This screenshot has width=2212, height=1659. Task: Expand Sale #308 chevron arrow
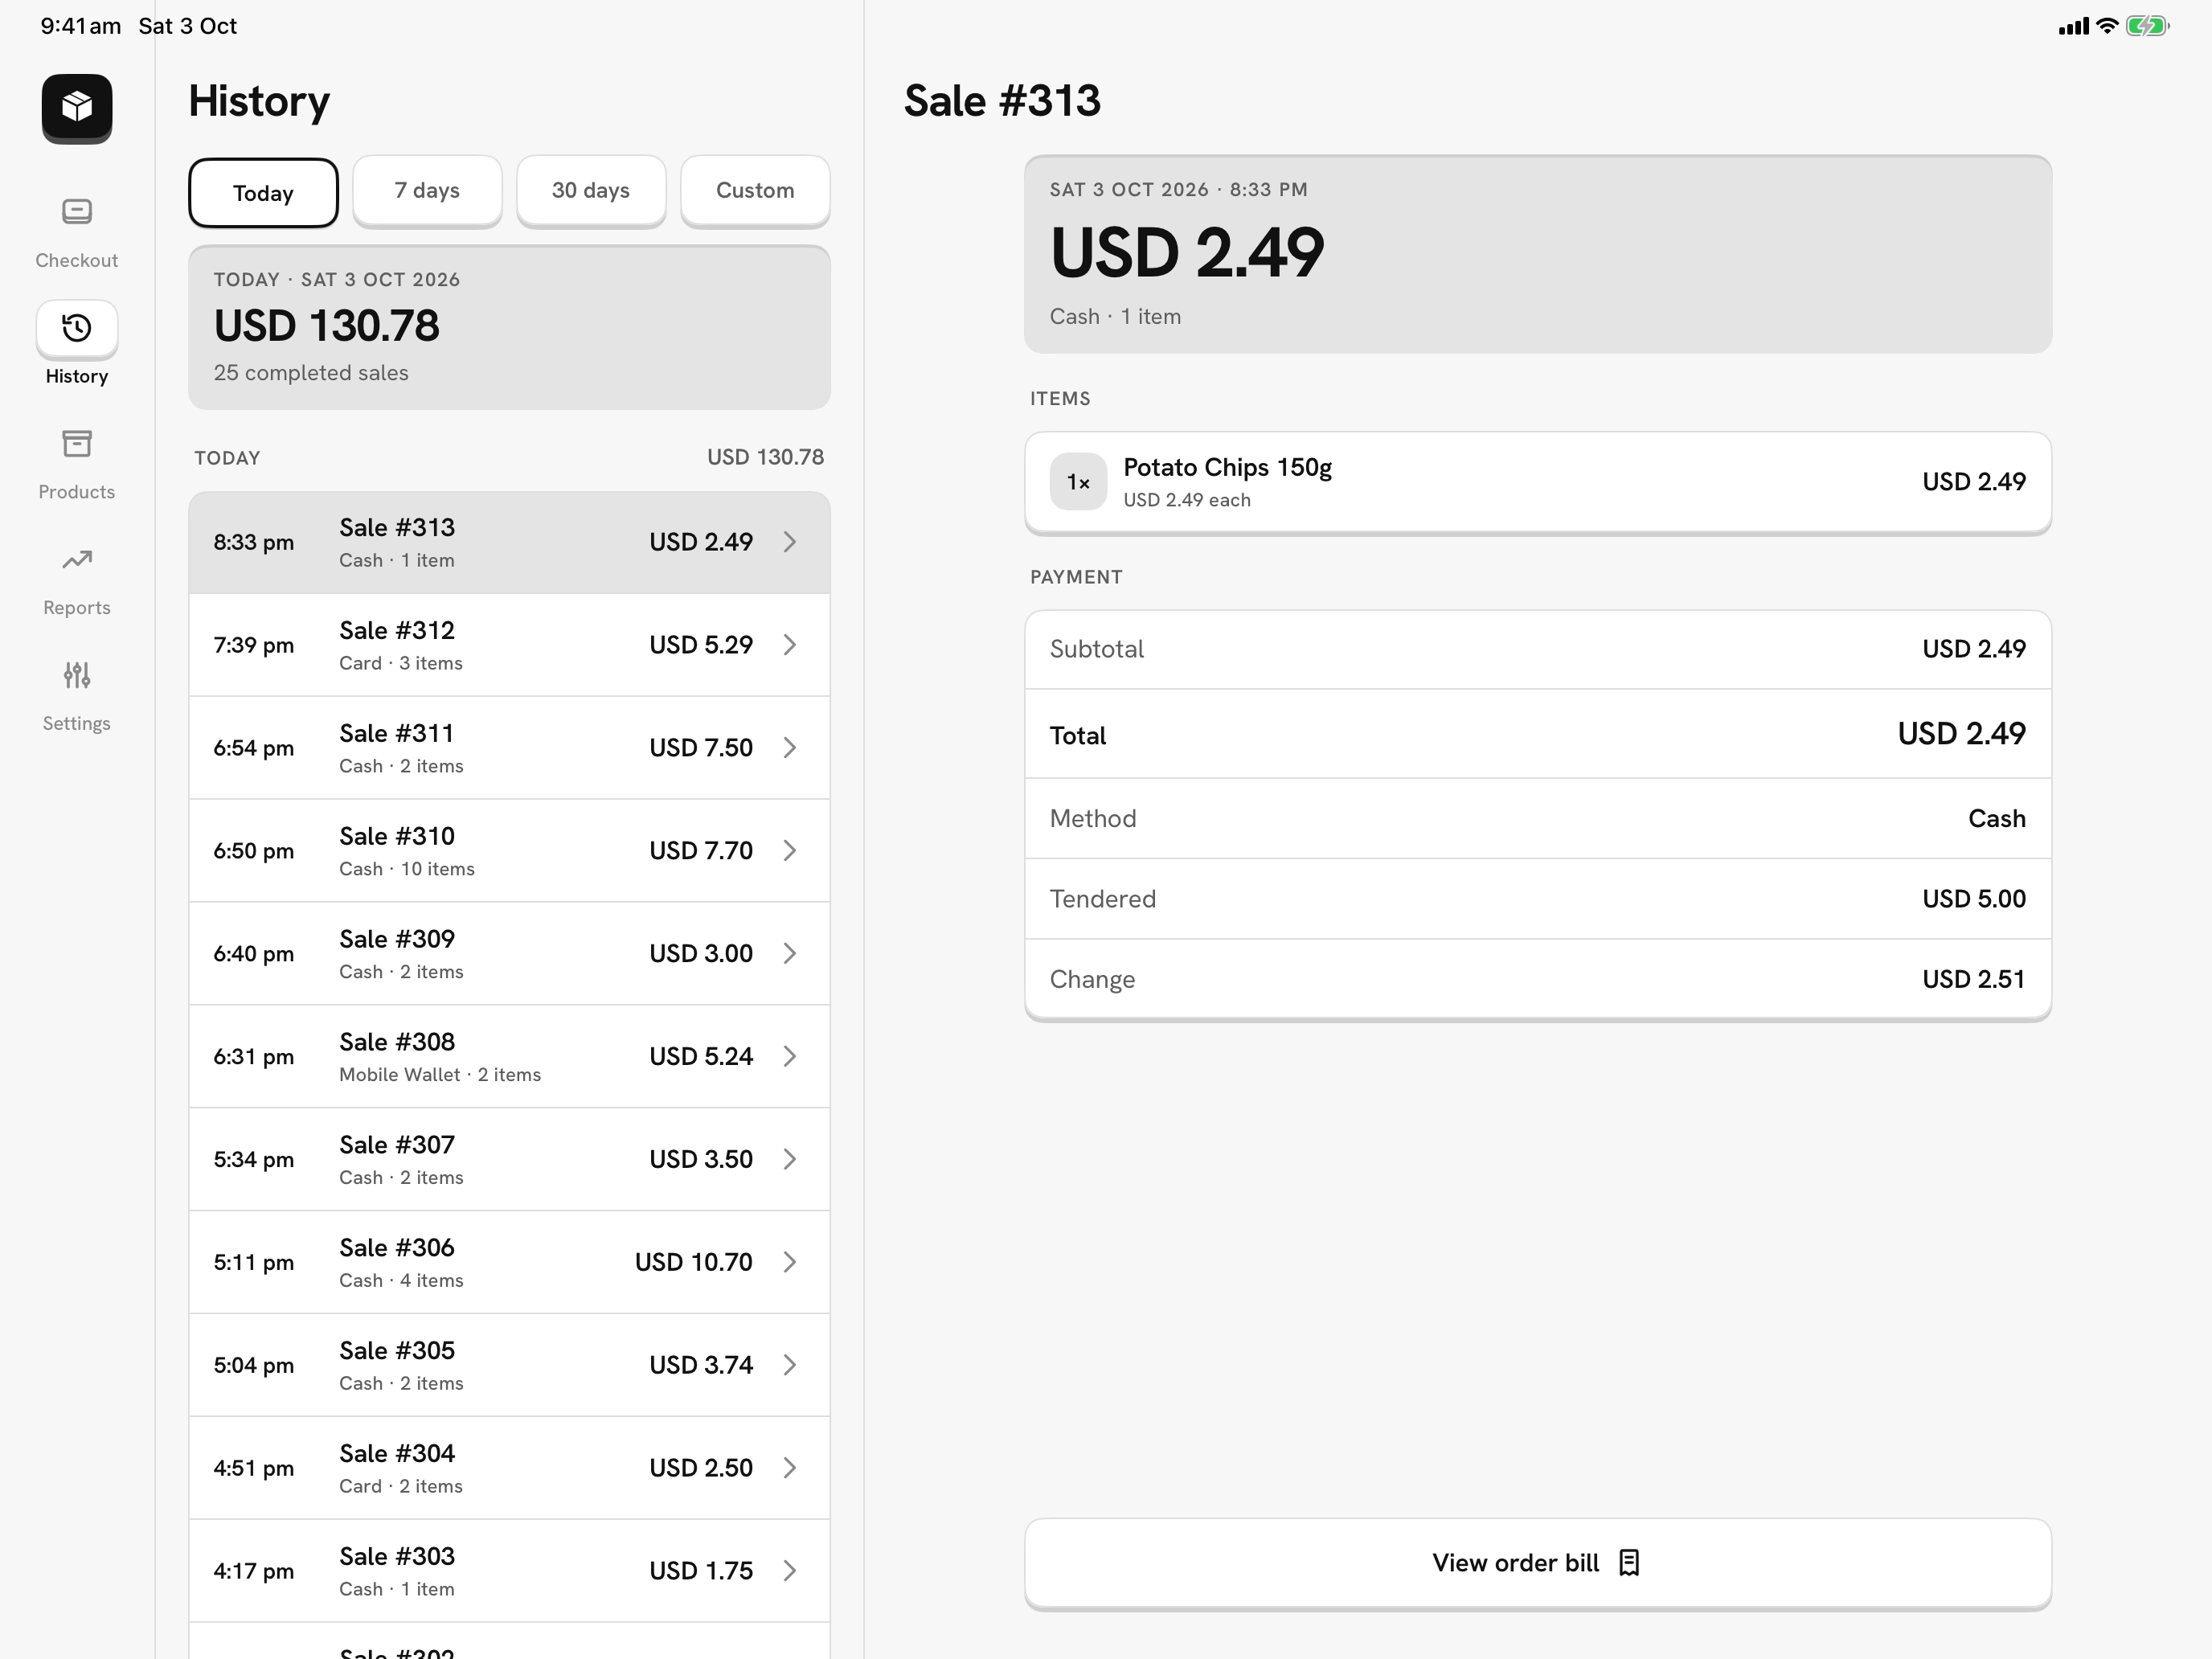(790, 1057)
